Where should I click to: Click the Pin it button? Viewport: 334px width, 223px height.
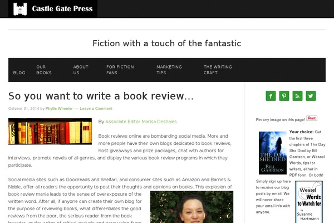312,118
